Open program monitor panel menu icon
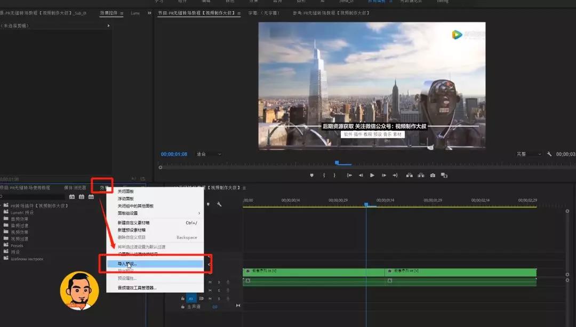Image resolution: width=576 pixels, height=327 pixels. coord(239,13)
